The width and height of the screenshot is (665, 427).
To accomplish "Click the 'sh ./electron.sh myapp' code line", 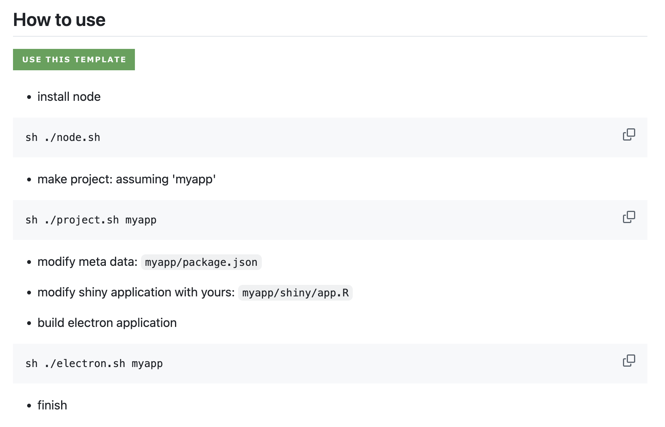I will pyautogui.click(x=94, y=364).
